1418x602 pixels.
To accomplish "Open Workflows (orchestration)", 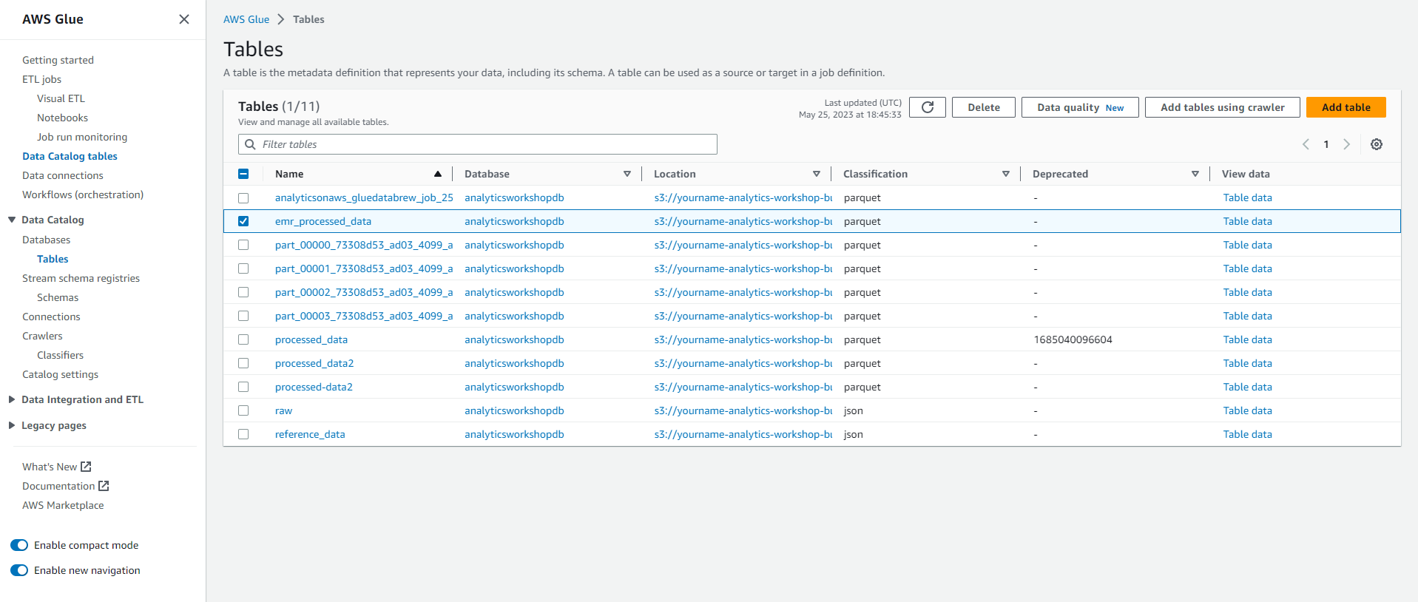I will [x=83, y=195].
